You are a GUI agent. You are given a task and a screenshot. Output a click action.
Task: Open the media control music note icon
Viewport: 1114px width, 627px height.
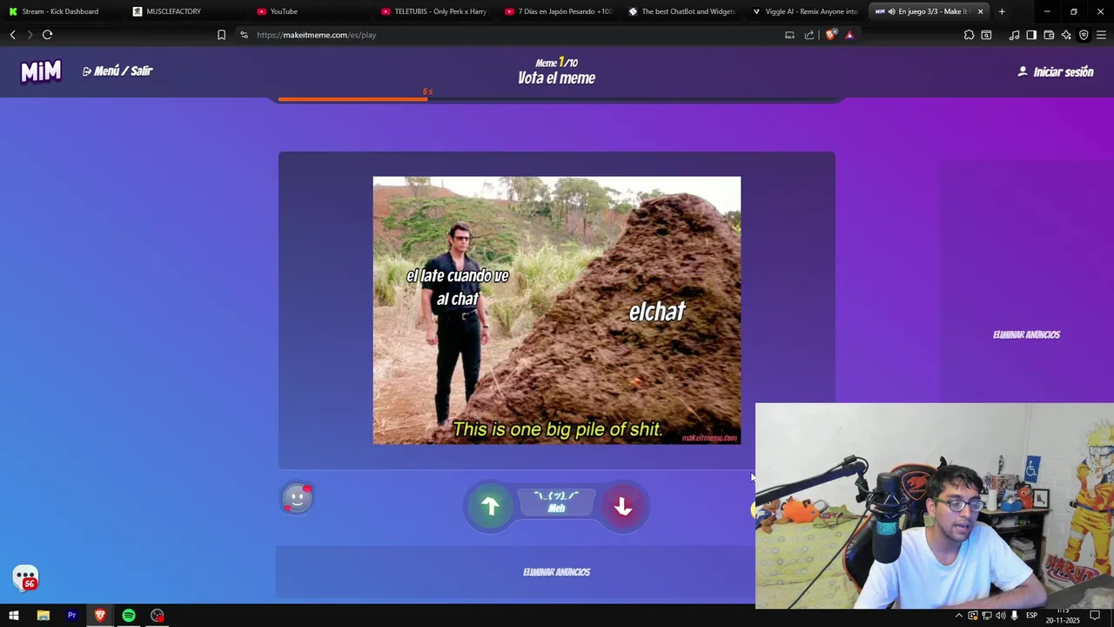point(1014,35)
